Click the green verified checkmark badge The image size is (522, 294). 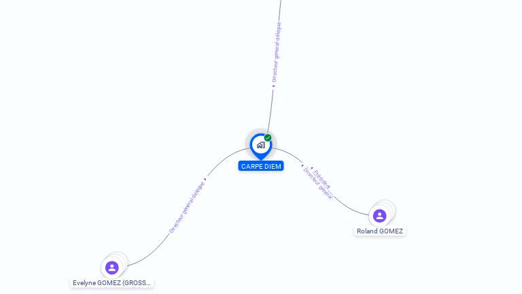[268, 137]
